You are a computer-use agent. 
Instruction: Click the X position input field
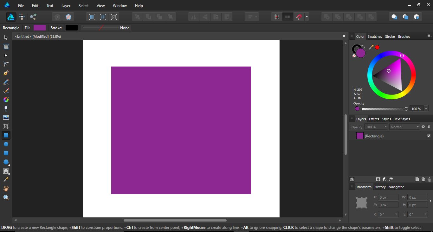coord(388,197)
